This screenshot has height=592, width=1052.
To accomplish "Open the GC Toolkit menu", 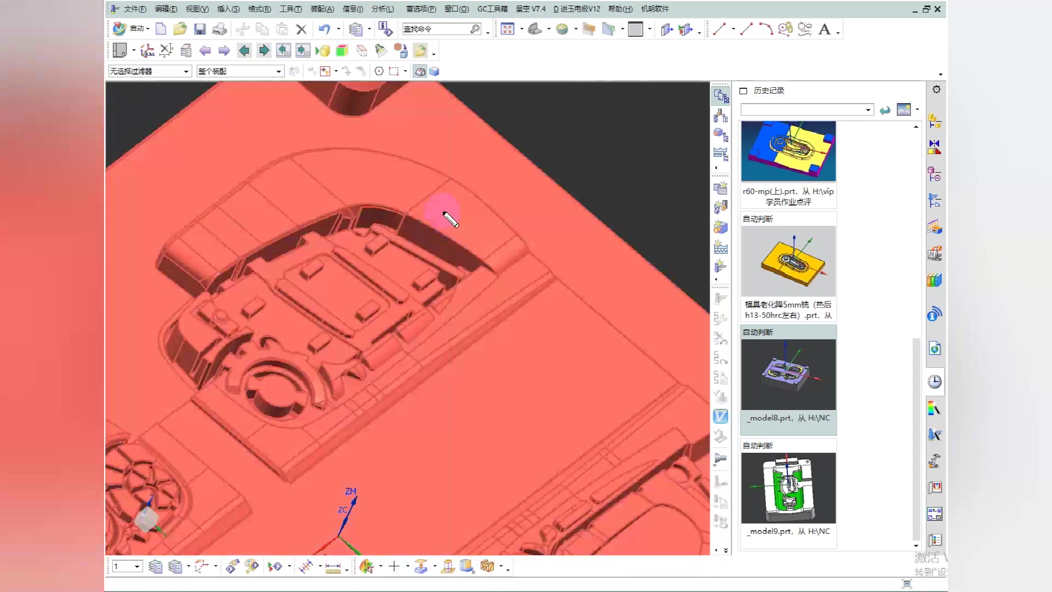I will coord(492,9).
